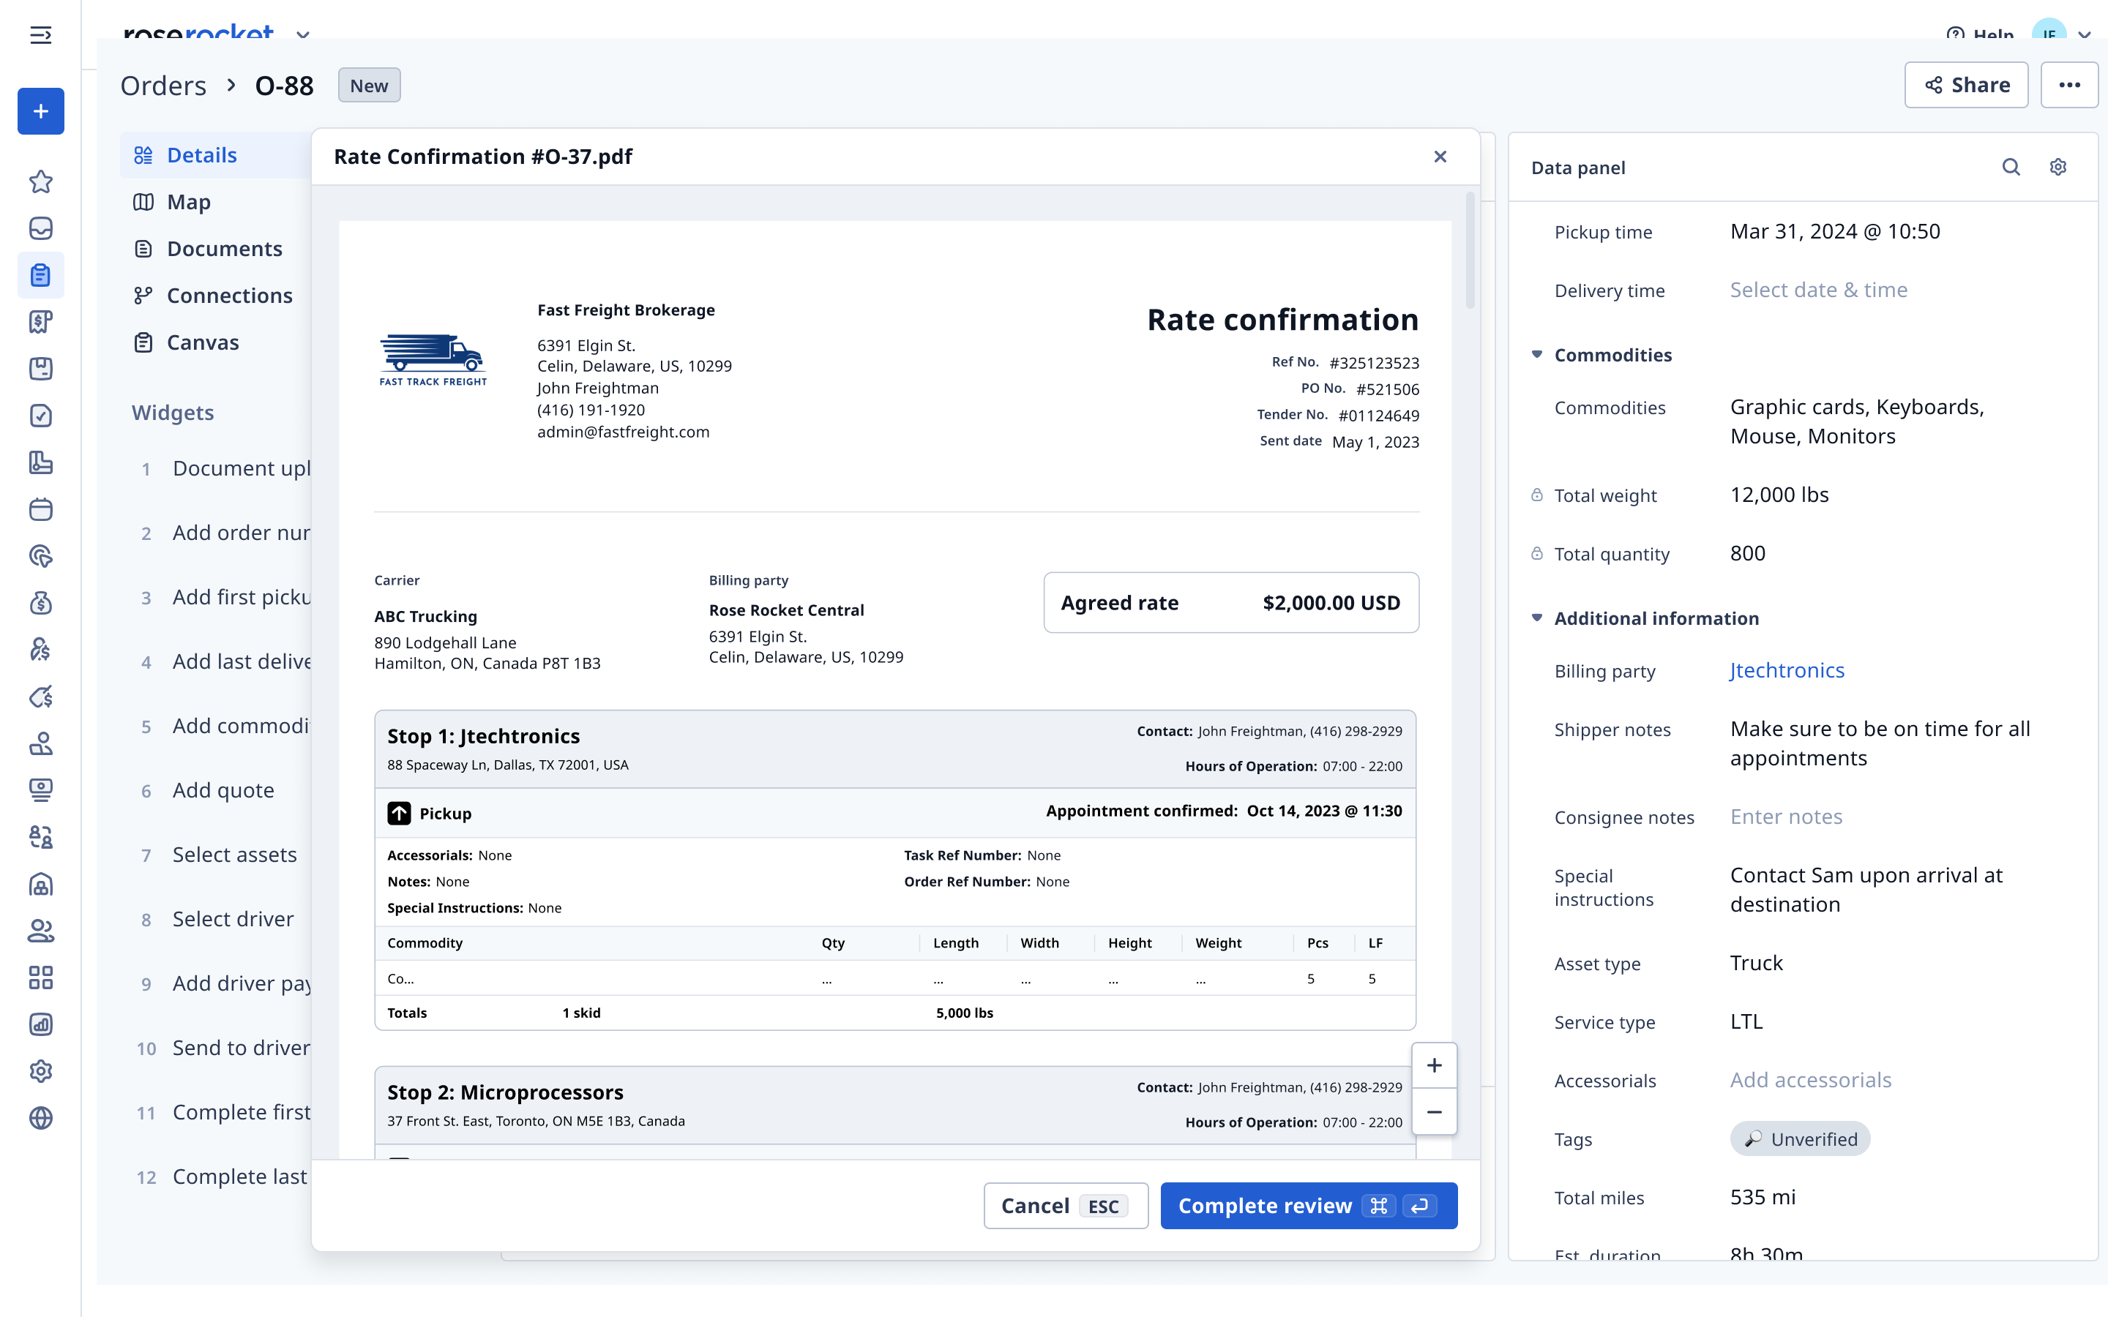Viewport: 2108px width, 1317px height.
Task: Click the Commodities value list
Action: tap(1857, 421)
